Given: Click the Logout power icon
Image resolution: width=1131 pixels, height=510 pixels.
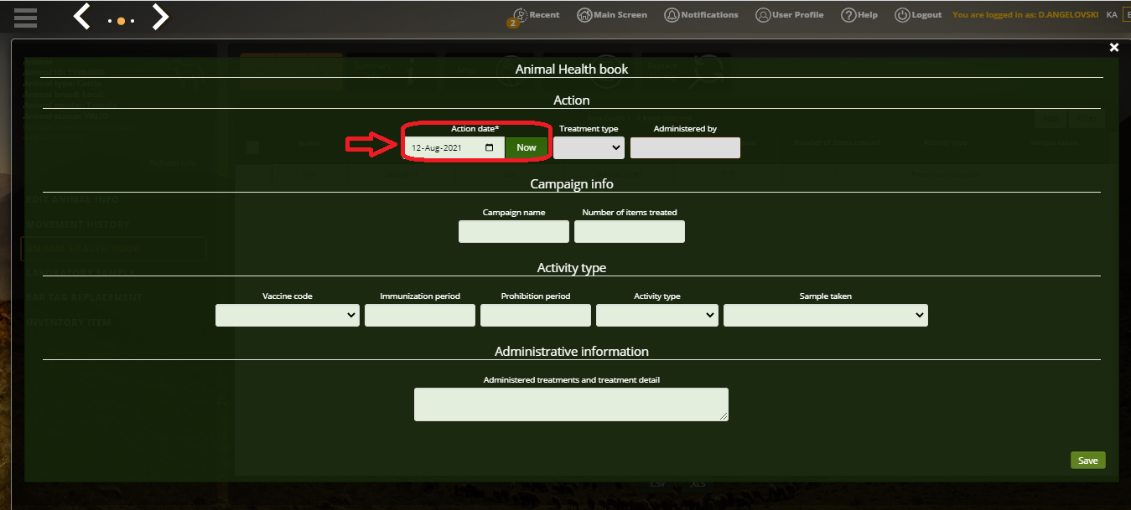Looking at the screenshot, I should 902,15.
